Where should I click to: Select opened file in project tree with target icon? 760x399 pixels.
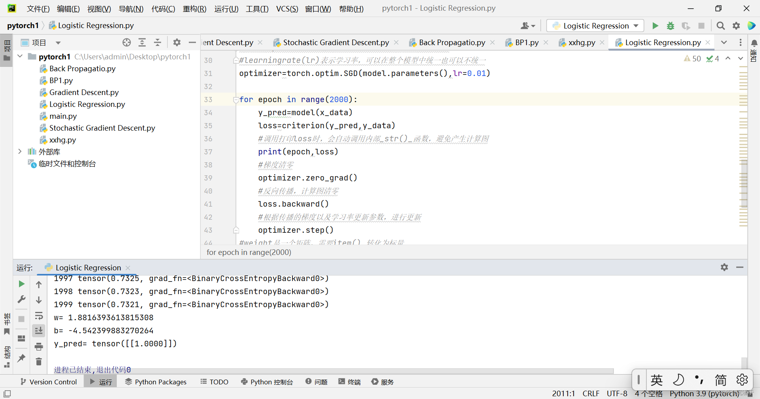[126, 42]
